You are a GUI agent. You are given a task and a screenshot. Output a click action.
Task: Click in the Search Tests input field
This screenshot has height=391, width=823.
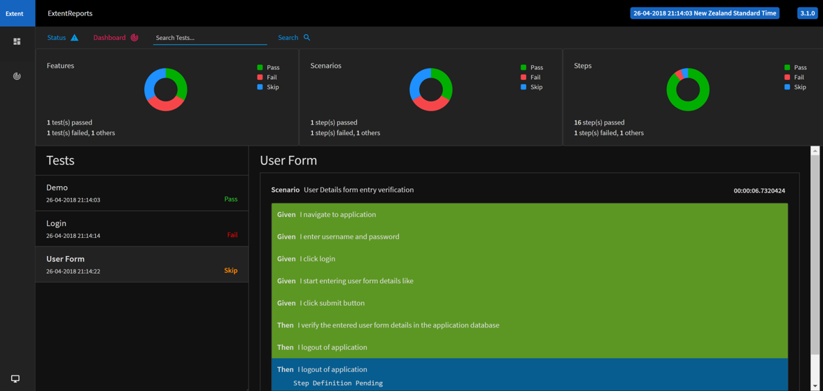coord(209,38)
